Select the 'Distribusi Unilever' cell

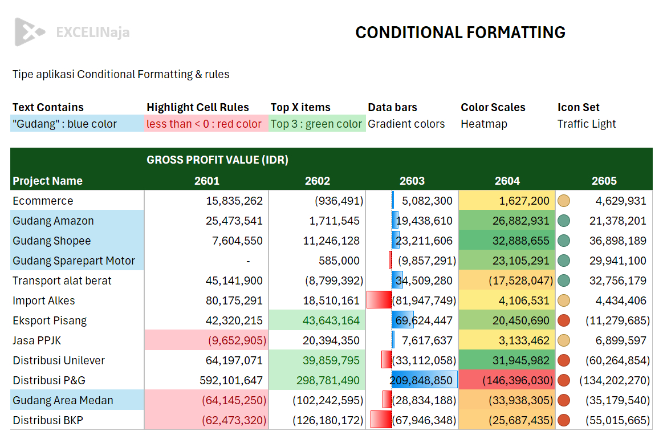pos(78,361)
